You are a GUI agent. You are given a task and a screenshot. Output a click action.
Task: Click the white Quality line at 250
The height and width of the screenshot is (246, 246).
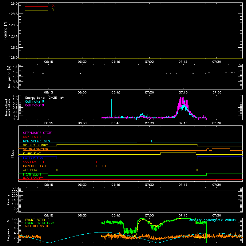[130, 191]
